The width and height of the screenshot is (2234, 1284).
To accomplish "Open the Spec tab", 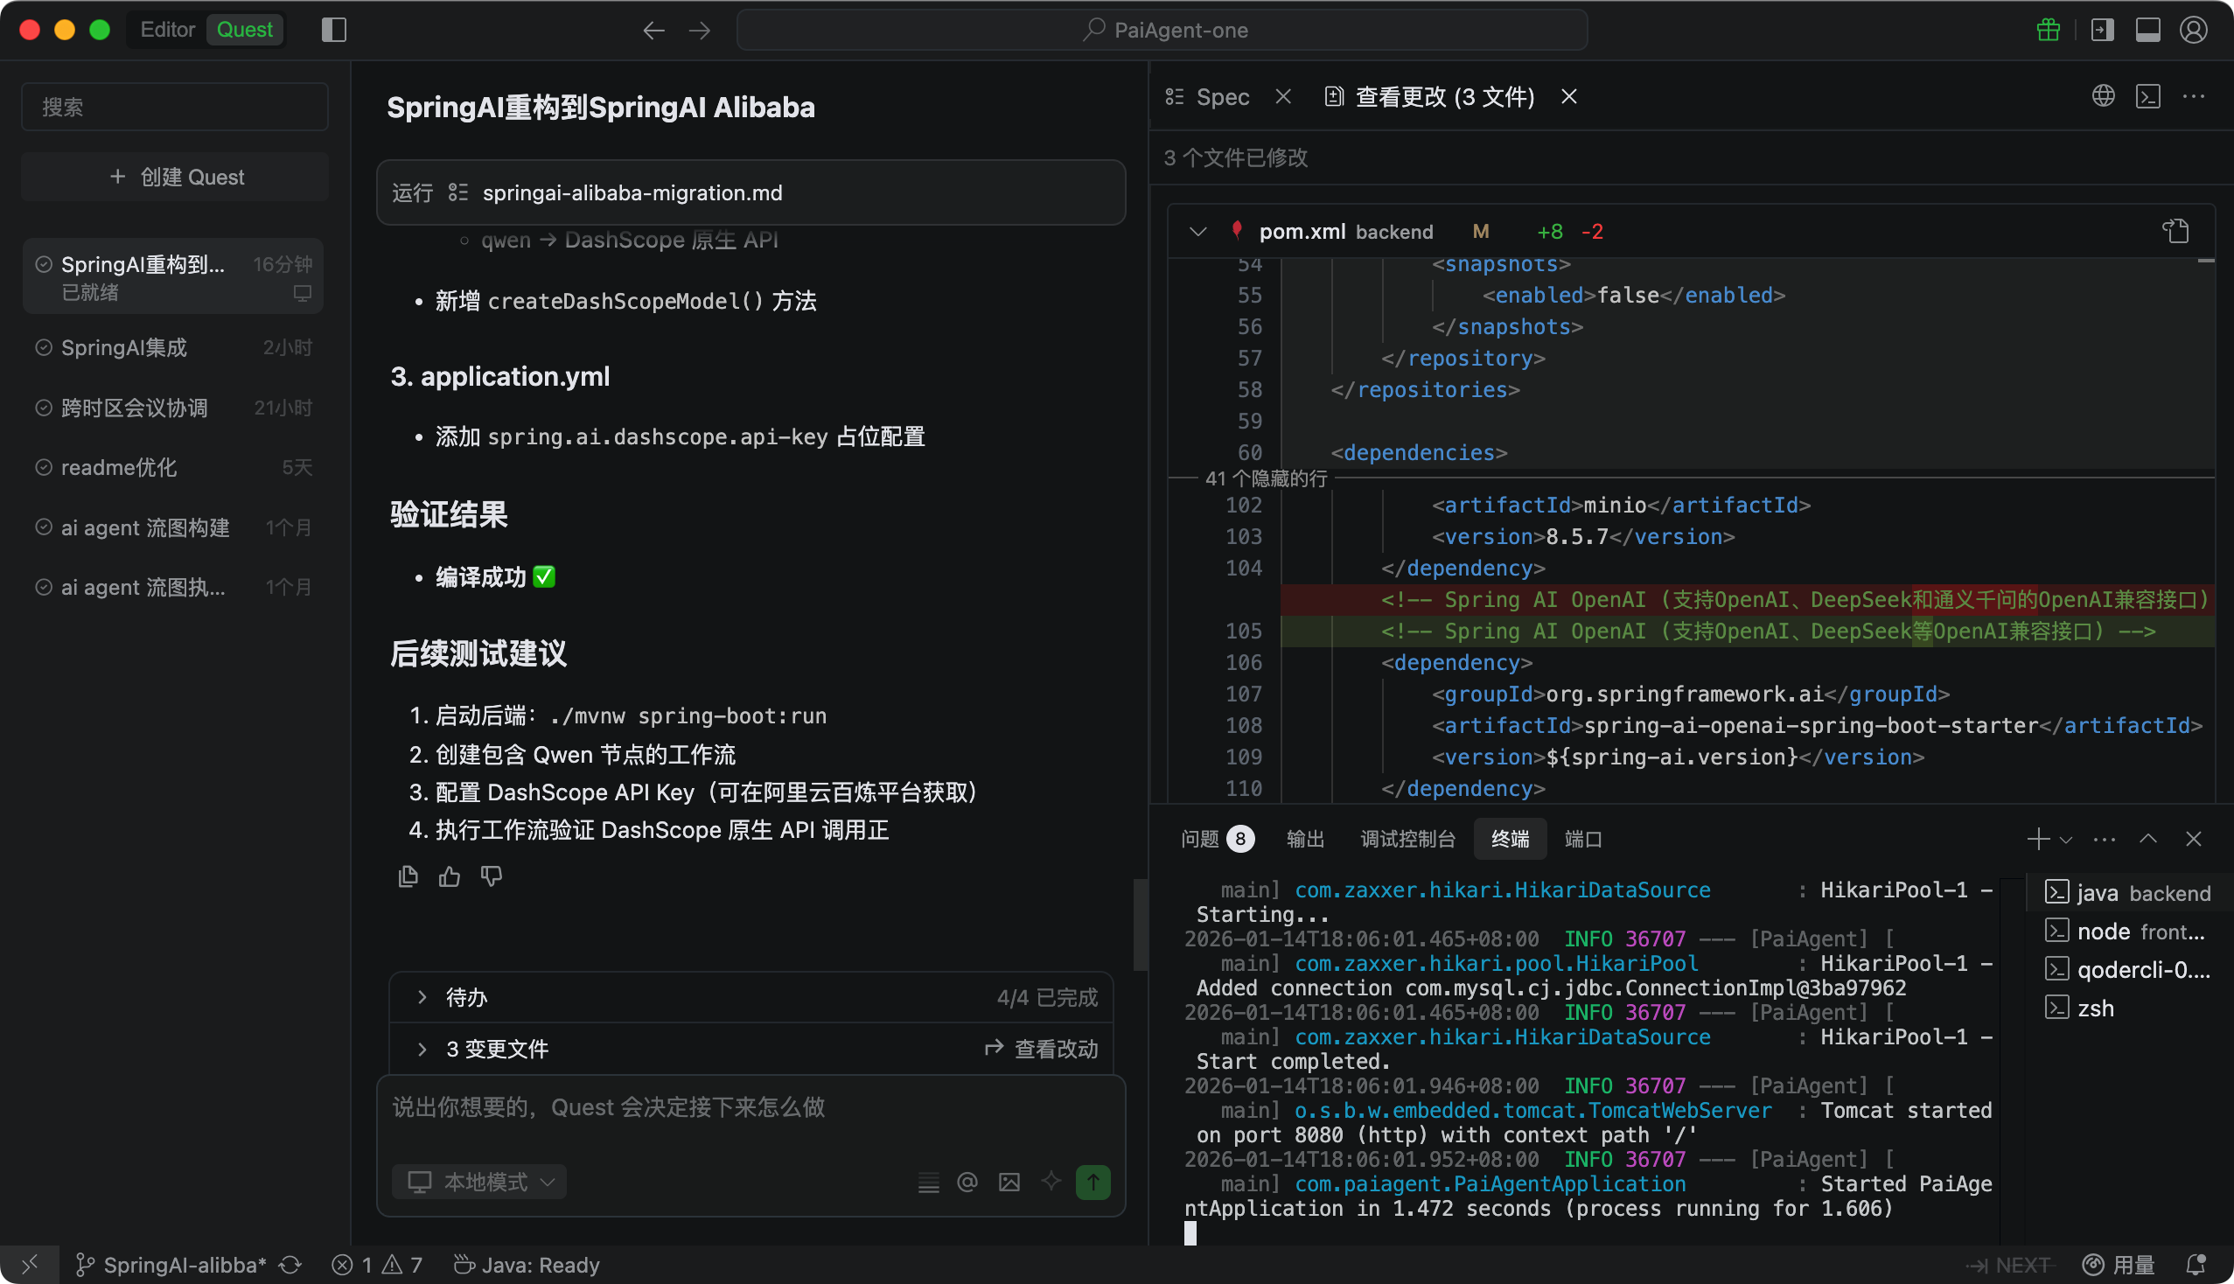I will [1221, 97].
